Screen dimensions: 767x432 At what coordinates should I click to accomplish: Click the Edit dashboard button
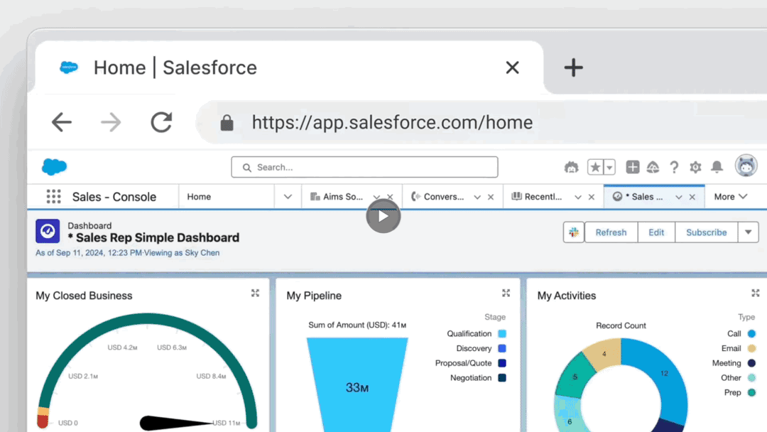(656, 232)
